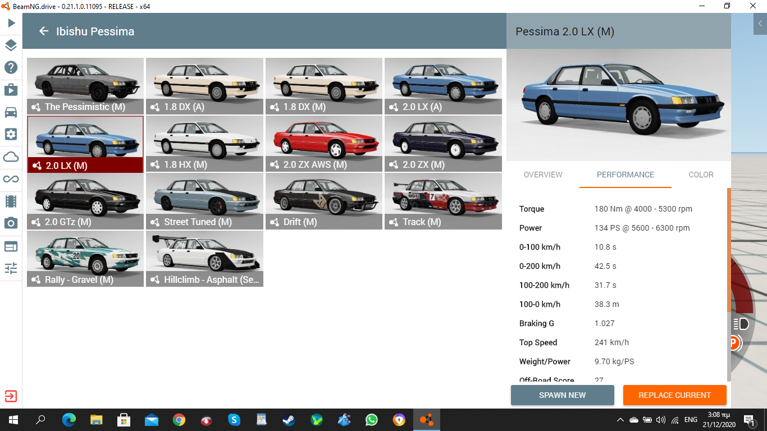
Task: Collapse side panel with the chevron icon
Action: point(760,24)
